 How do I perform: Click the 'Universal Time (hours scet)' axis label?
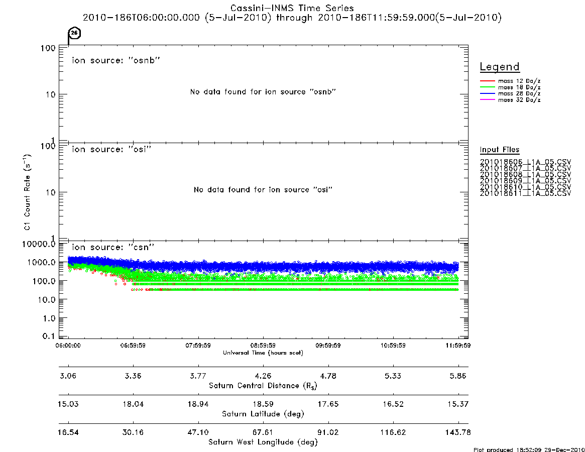click(x=263, y=353)
